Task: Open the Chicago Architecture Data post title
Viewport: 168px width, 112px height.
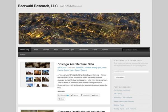Action: 76,64
